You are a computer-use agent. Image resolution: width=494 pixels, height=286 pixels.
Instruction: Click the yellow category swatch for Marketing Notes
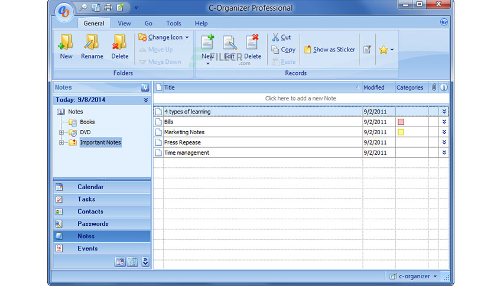point(401,132)
